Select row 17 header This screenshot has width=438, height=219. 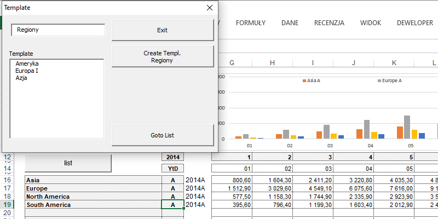[x=7, y=188]
